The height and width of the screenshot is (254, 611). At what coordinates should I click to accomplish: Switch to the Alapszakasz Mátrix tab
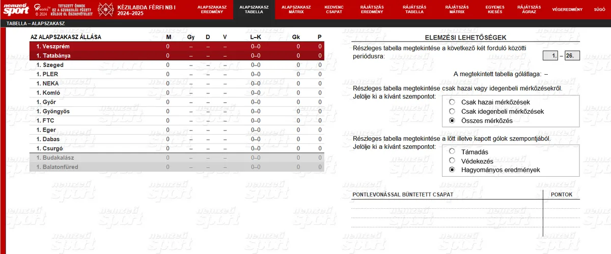point(296,10)
